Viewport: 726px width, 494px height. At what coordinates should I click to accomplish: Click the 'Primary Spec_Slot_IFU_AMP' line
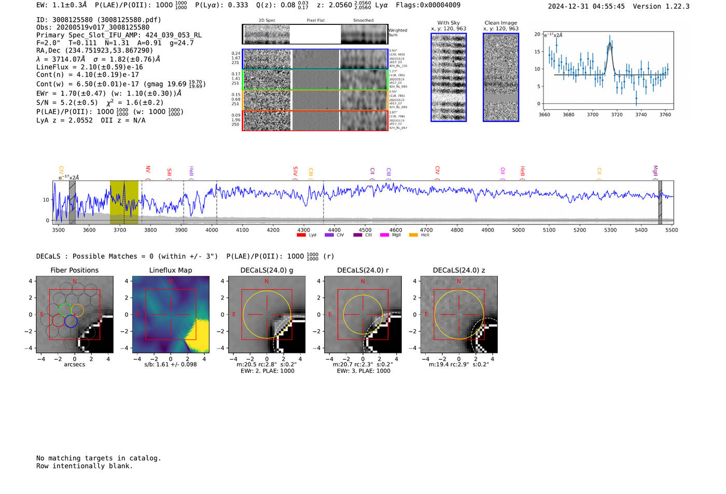point(119,35)
